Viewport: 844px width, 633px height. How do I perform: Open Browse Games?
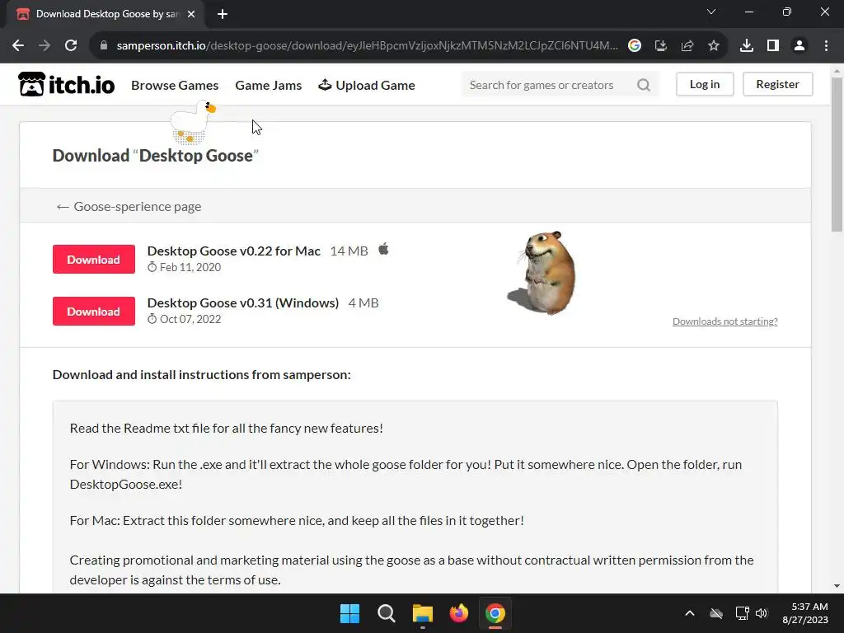(175, 85)
